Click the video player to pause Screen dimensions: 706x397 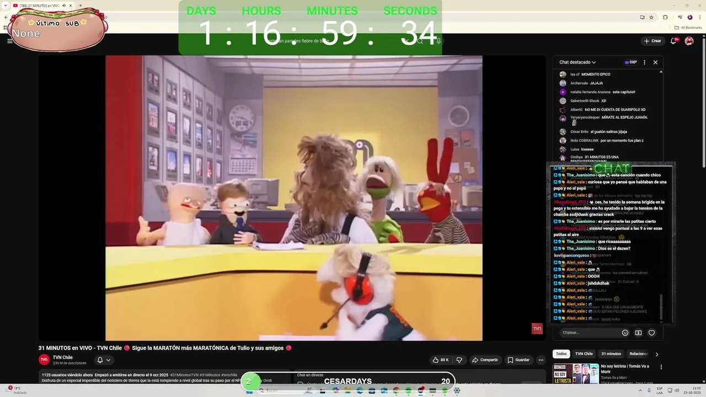click(293, 197)
